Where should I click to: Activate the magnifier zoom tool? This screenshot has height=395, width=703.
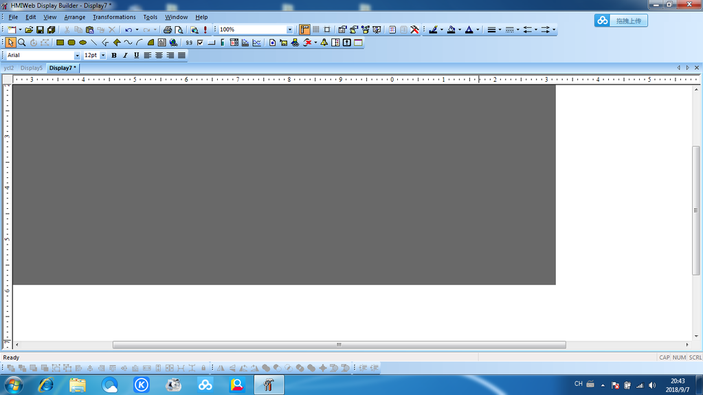tap(22, 43)
